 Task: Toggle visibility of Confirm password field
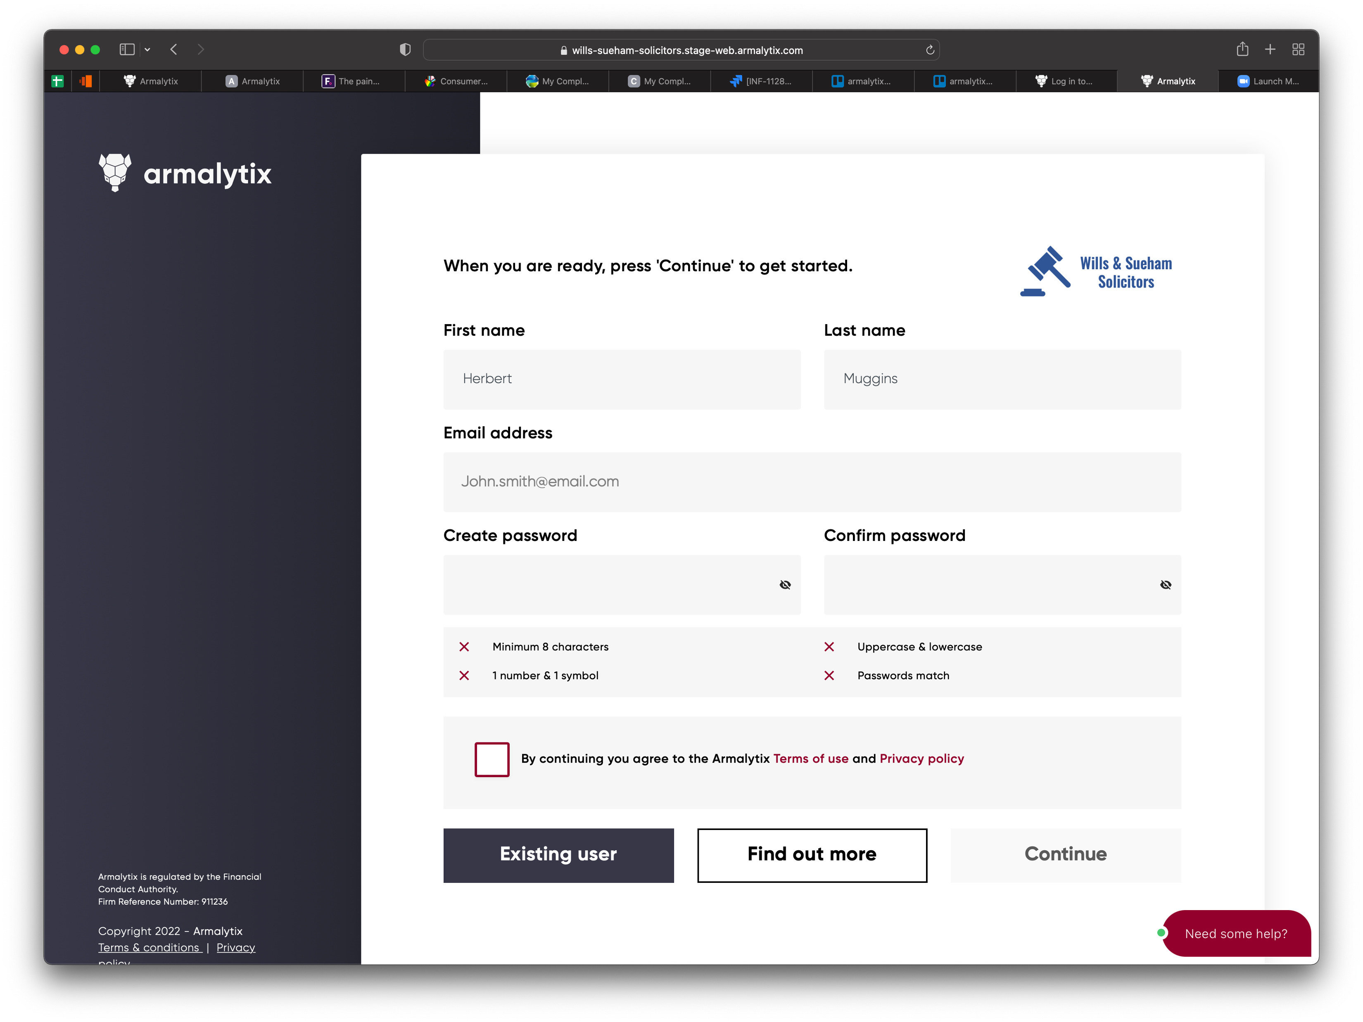1165,585
